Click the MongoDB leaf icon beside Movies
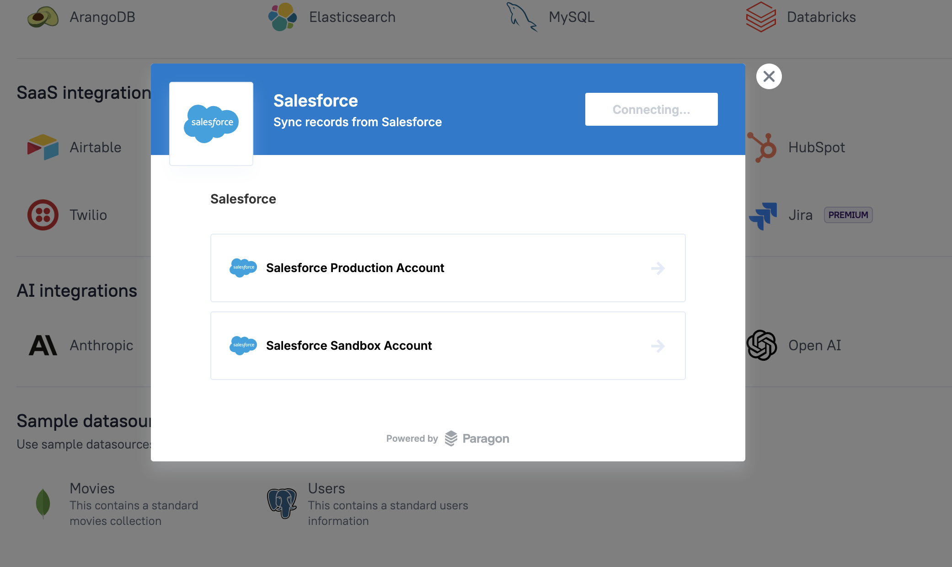The height and width of the screenshot is (567, 952). tap(43, 504)
